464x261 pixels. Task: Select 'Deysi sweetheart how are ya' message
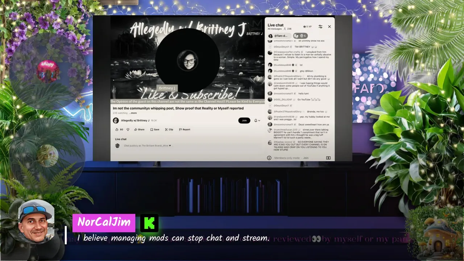click(314, 124)
